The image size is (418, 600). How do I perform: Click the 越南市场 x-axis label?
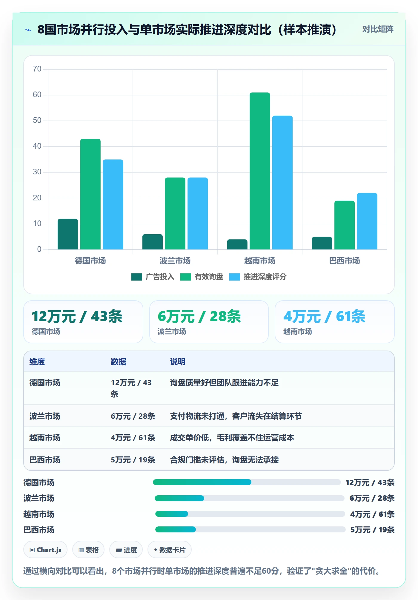pyautogui.click(x=260, y=261)
